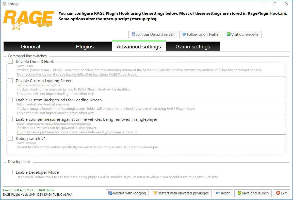
Task: Tick Disable DirectX Hook checkbox
Action: click(10, 61)
